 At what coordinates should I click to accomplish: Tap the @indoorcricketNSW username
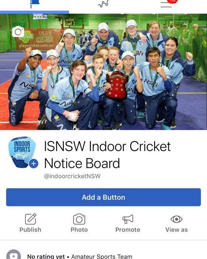pos(72,176)
